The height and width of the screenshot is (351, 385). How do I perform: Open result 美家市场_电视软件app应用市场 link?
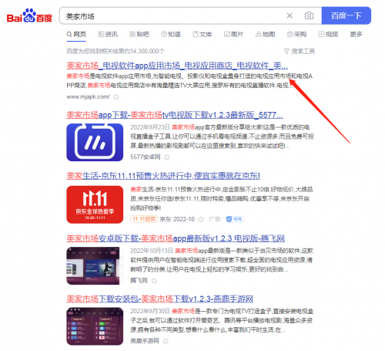pyautogui.click(x=177, y=66)
